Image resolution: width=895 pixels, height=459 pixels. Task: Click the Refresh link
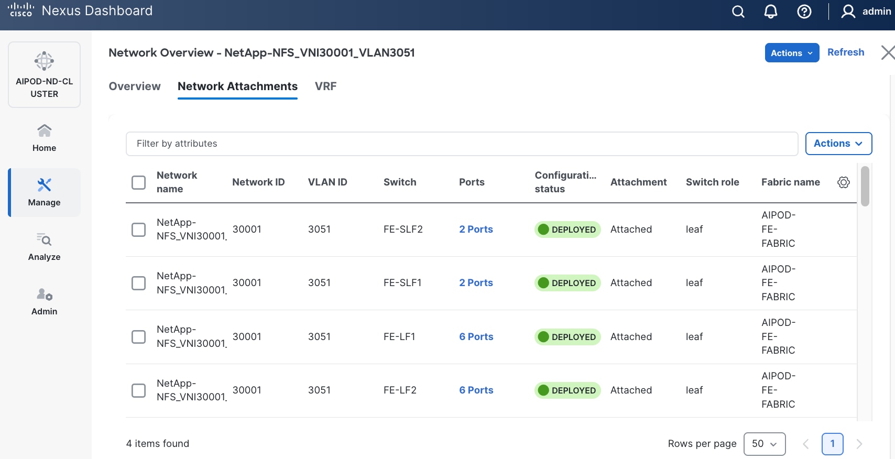click(x=845, y=52)
